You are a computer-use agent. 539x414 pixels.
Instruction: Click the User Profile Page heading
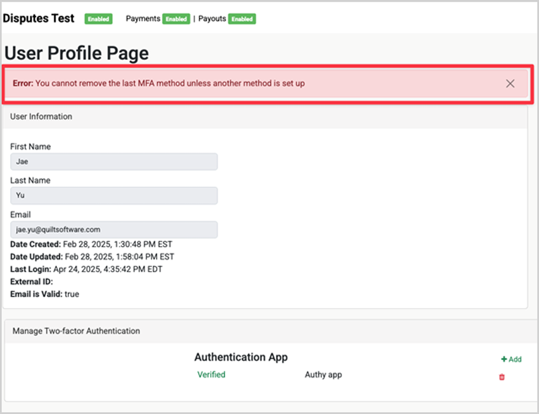pyautogui.click(x=77, y=53)
